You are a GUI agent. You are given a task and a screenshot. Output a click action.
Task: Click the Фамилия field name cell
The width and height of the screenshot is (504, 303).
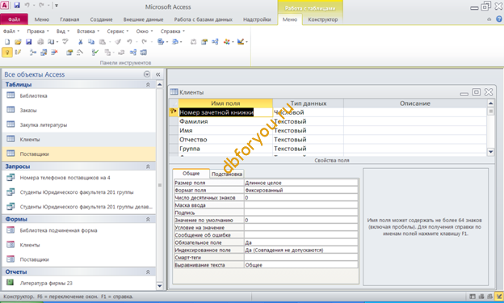click(225, 121)
